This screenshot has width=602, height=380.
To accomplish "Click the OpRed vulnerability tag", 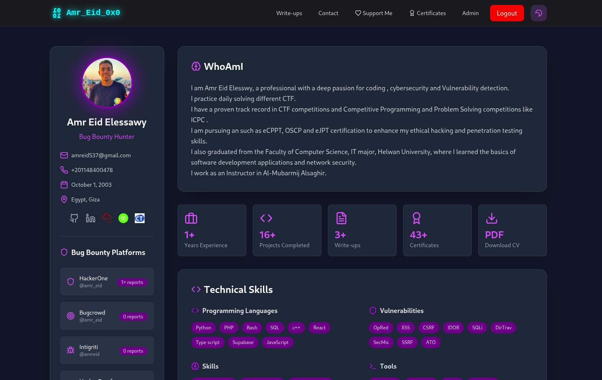I will pyautogui.click(x=381, y=328).
